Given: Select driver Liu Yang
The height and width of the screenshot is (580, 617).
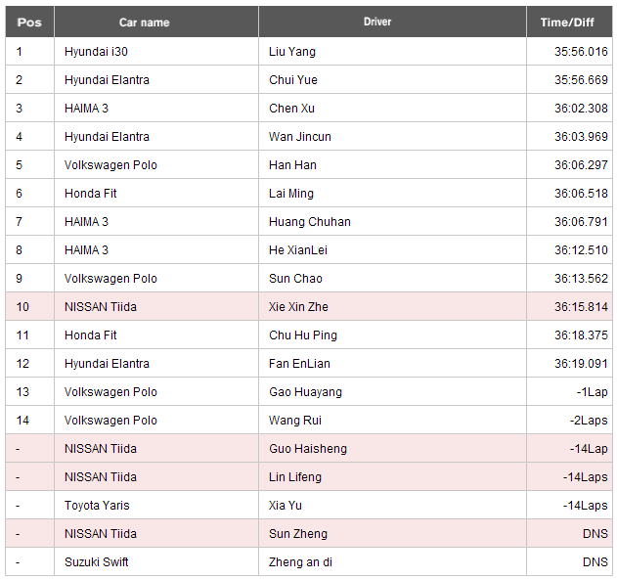Looking at the screenshot, I should pyautogui.click(x=292, y=52).
